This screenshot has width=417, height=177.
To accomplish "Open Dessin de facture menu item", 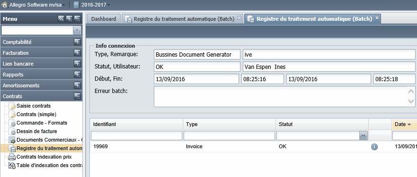I will 37,131.
